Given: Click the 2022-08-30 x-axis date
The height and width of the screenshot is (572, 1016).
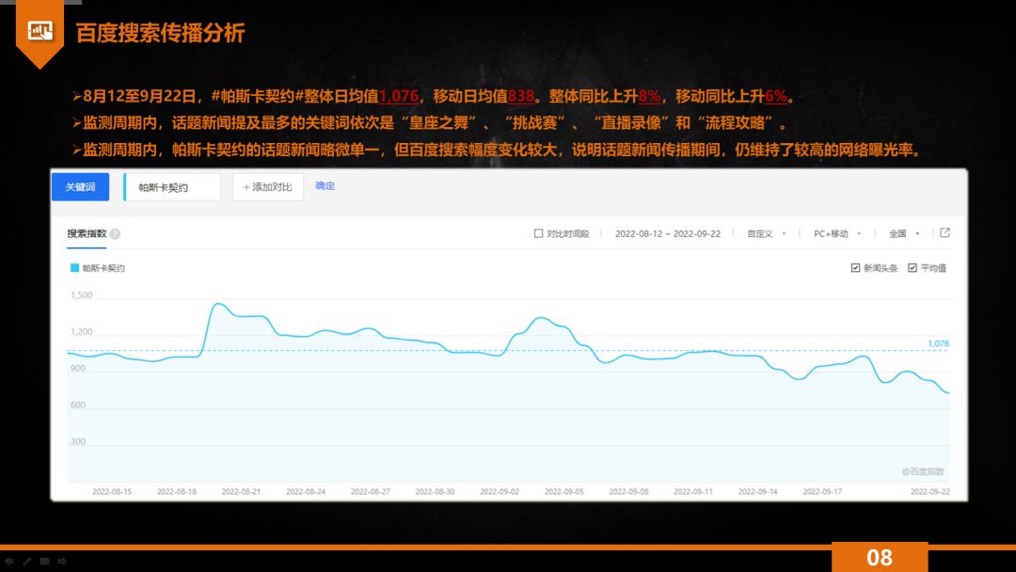Looking at the screenshot, I should [435, 492].
